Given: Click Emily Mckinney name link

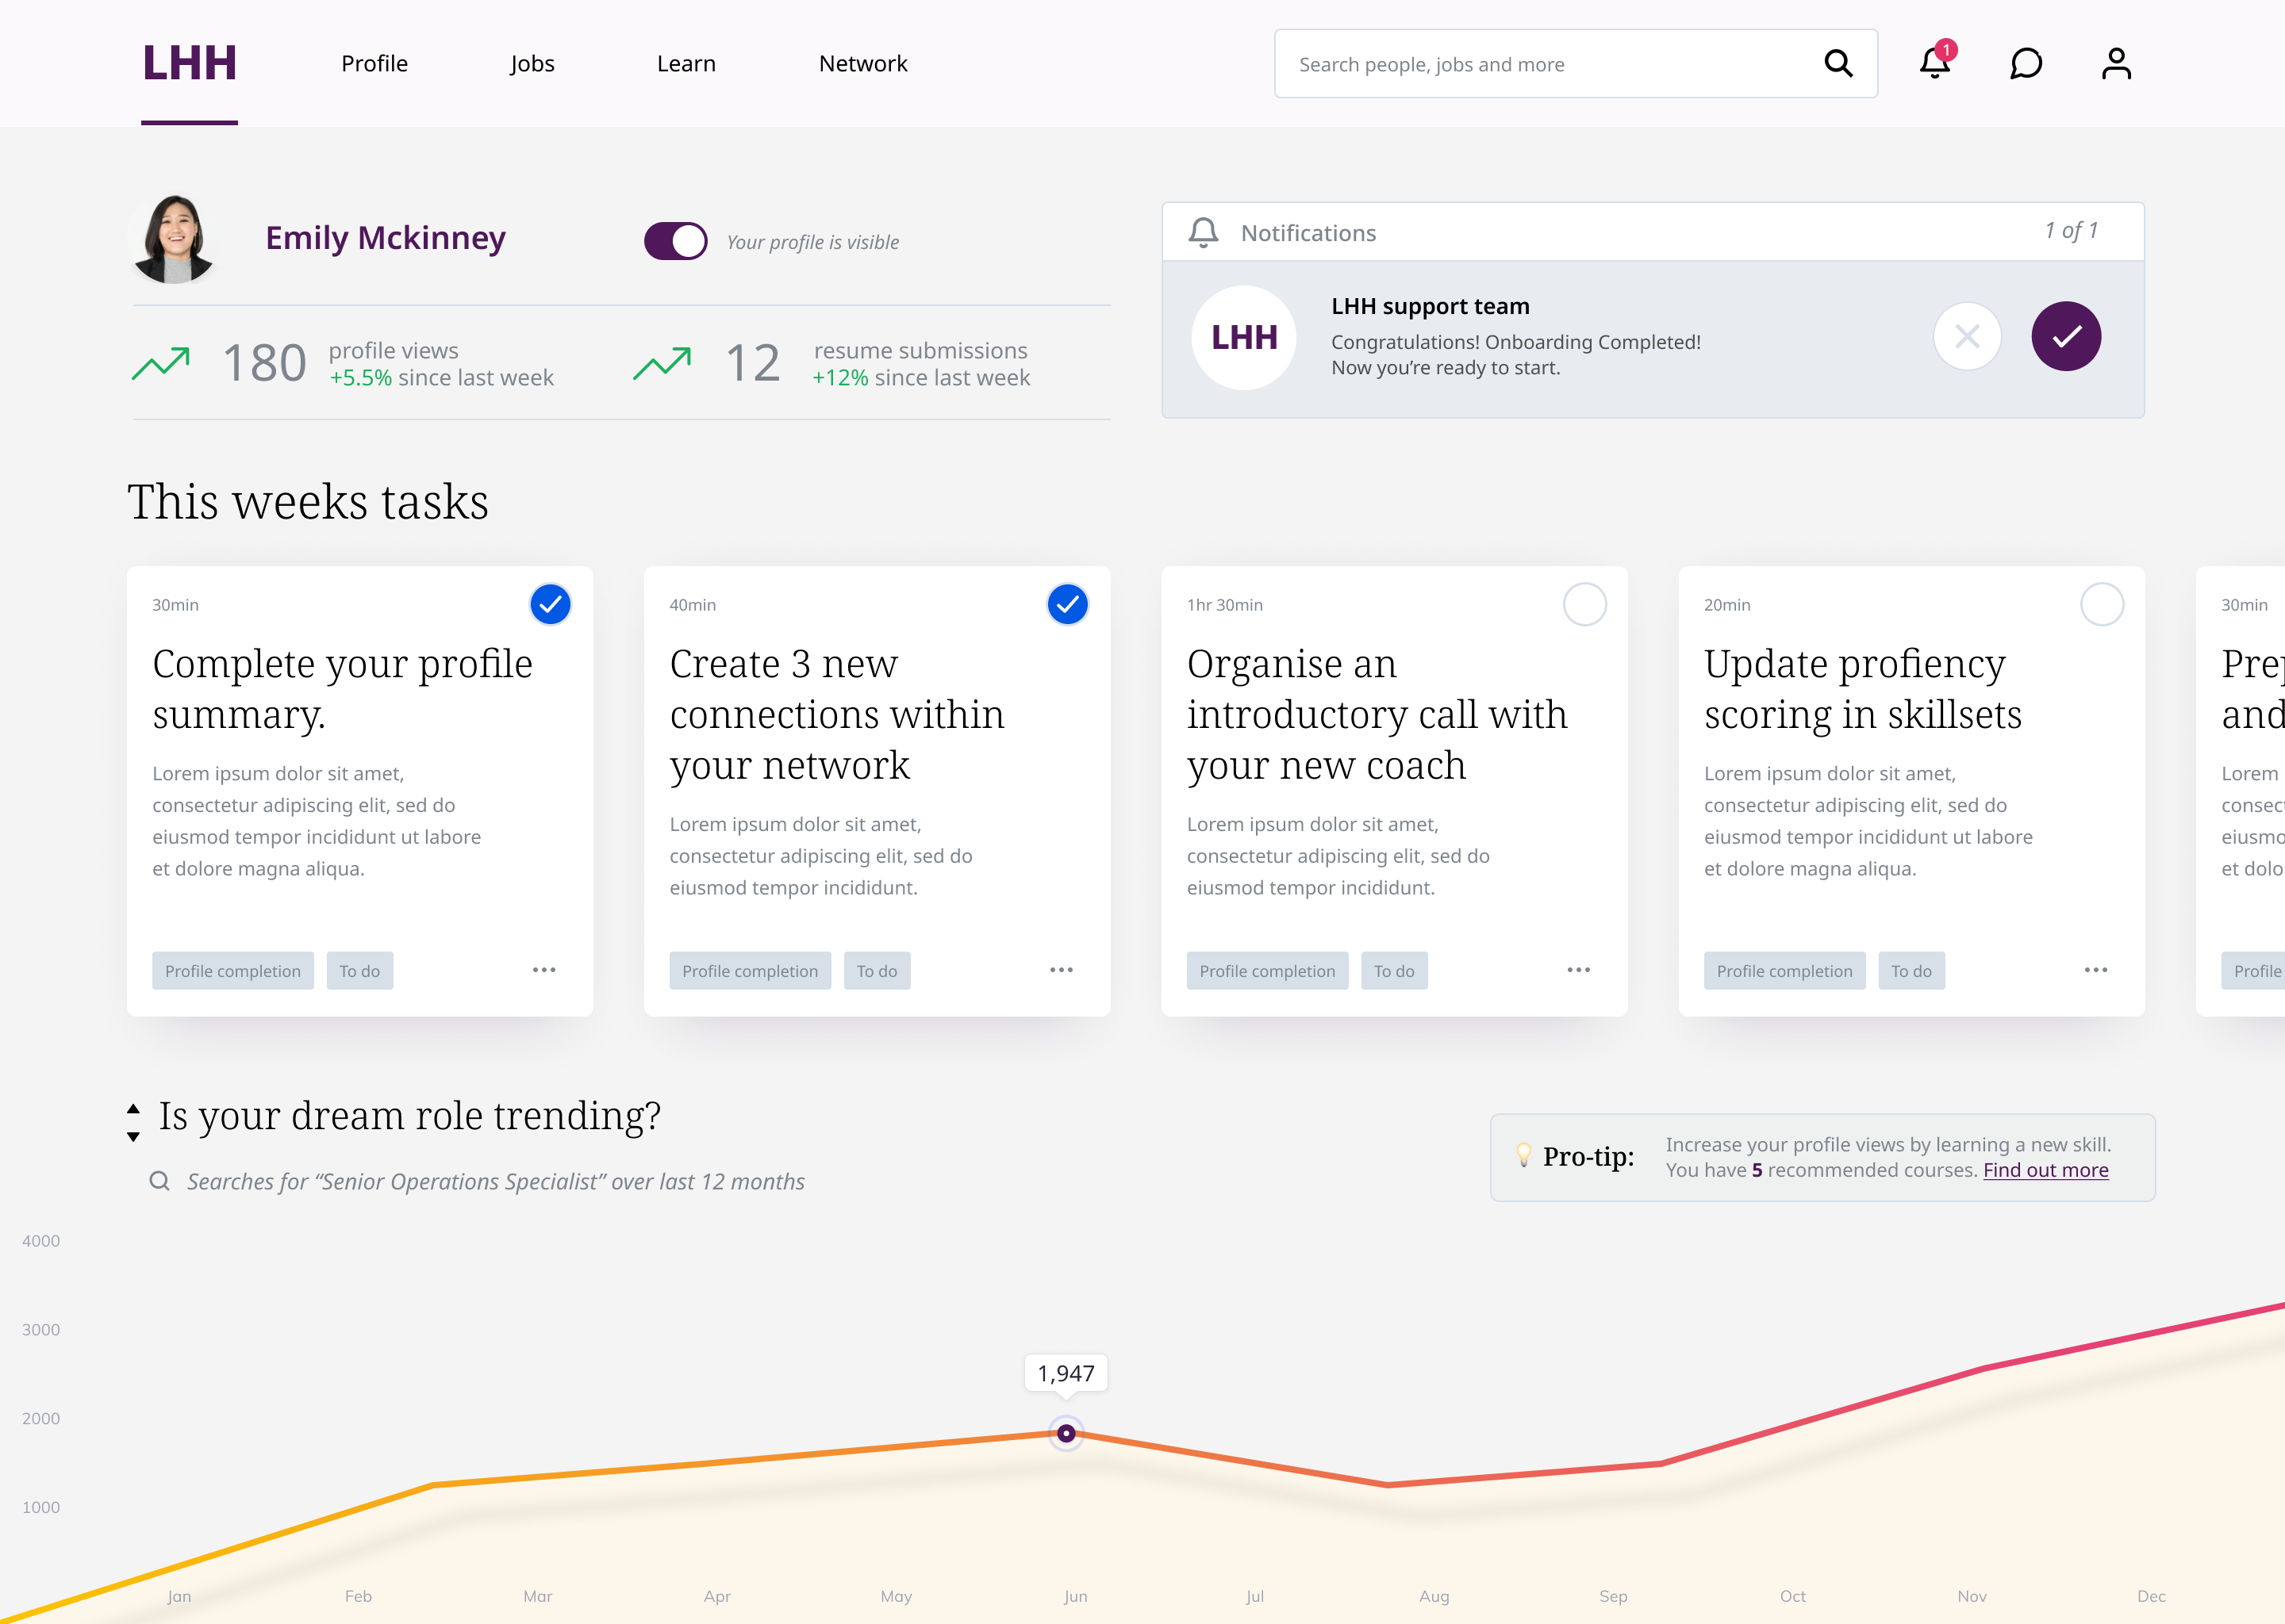Looking at the screenshot, I should pyautogui.click(x=385, y=238).
